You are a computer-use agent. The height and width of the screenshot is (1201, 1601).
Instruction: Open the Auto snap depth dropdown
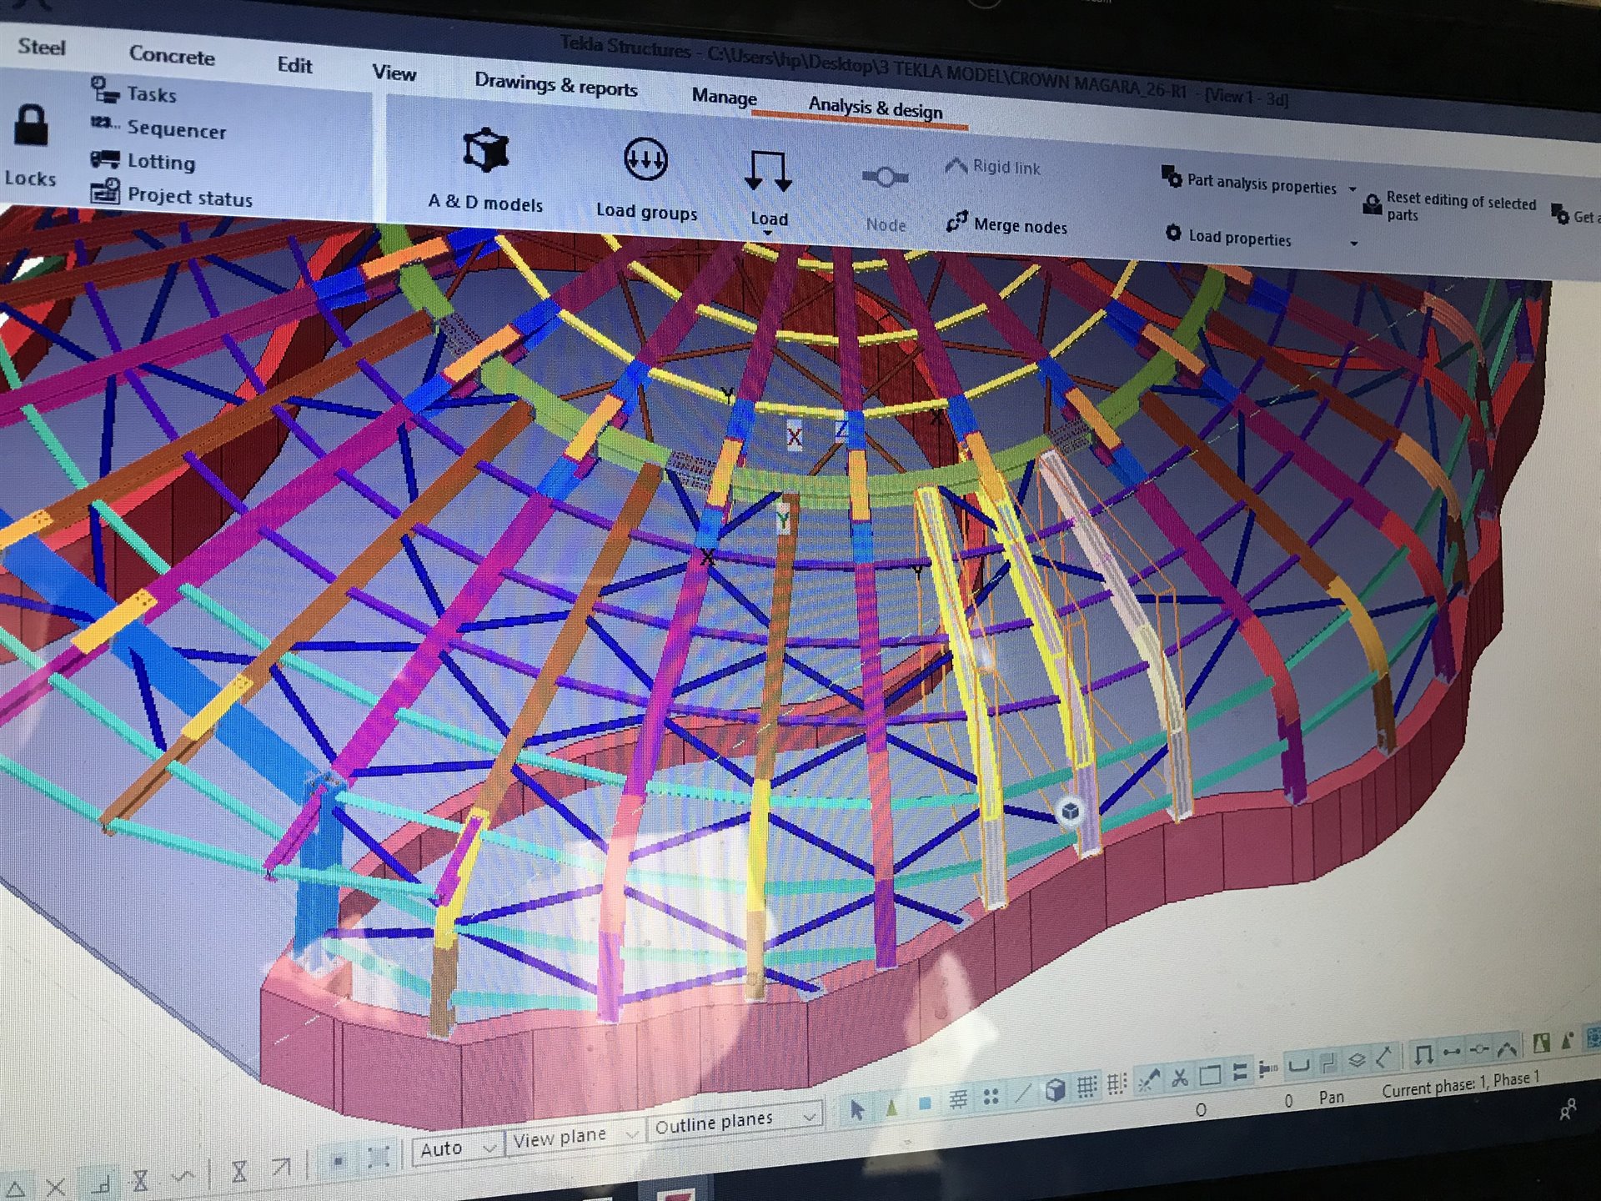click(x=457, y=1148)
